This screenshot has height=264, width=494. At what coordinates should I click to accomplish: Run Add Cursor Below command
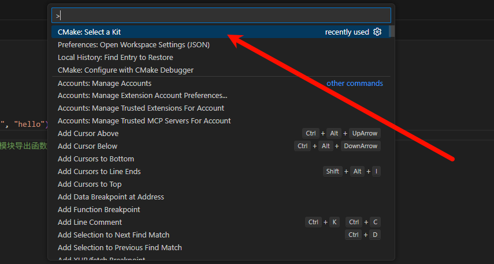pos(220,146)
